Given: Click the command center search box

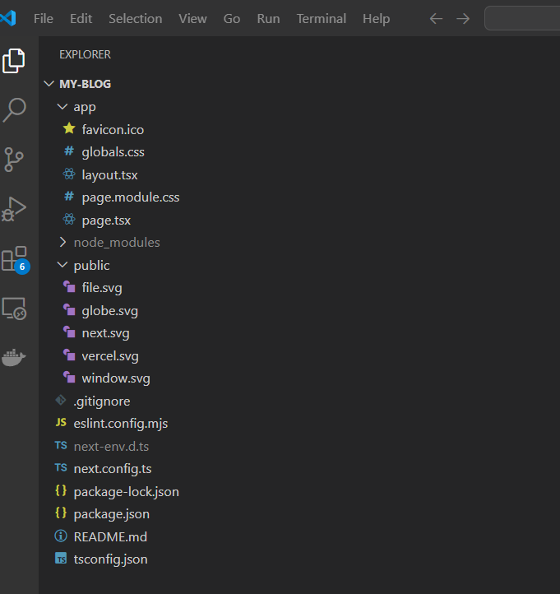Looking at the screenshot, I should point(522,18).
